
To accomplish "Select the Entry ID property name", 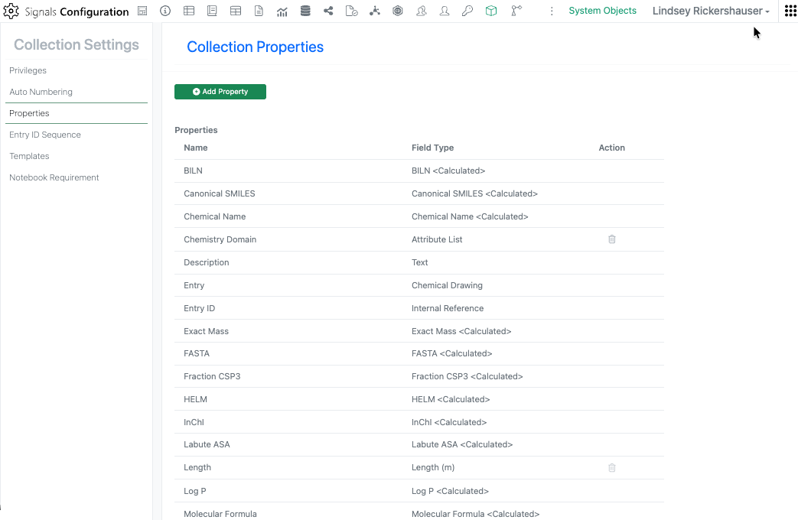I will coord(200,308).
